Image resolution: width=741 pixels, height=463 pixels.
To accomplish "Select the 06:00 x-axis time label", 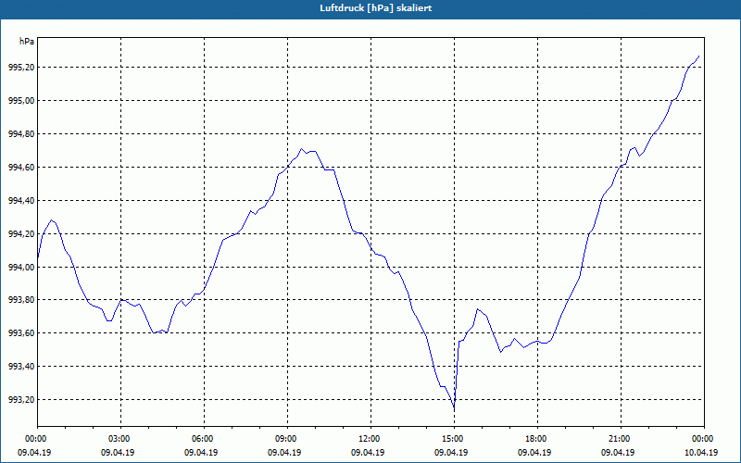I will pos(201,439).
